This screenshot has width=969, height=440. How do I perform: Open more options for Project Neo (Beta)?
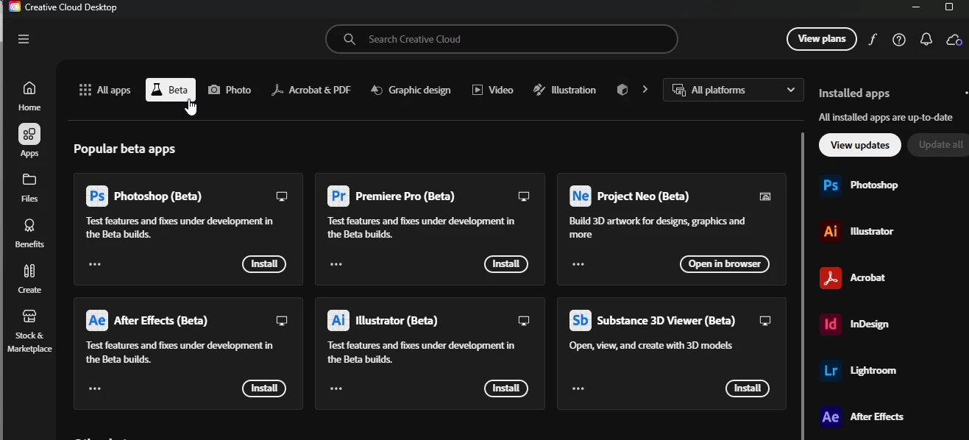(x=578, y=264)
